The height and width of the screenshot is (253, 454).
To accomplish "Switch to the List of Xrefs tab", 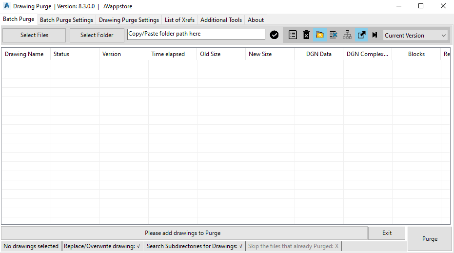I will pyautogui.click(x=179, y=20).
